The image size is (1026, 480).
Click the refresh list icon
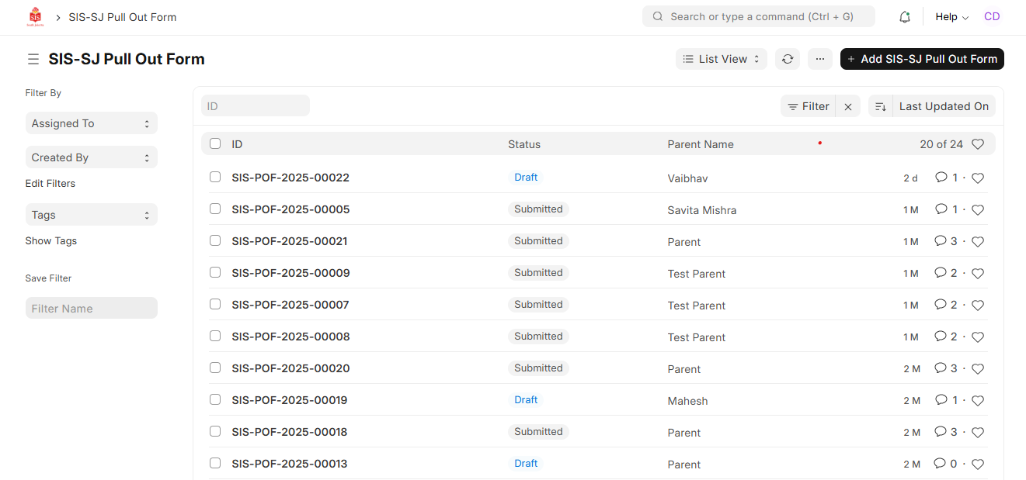click(x=788, y=59)
